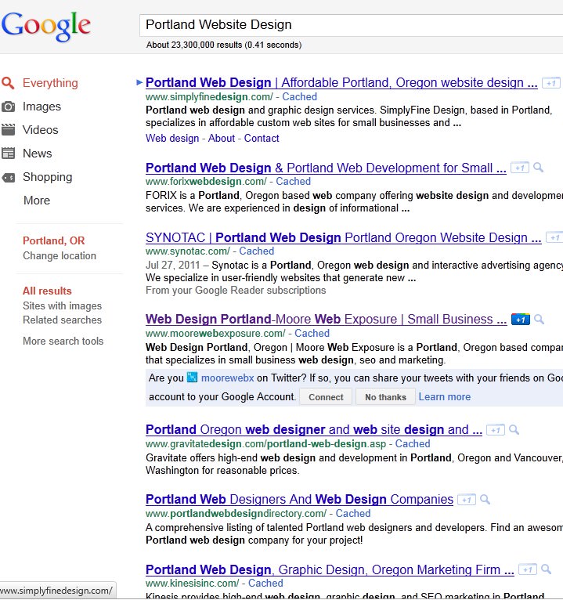This screenshot has height=600, width=563.
Task: Click the Everything magnifier icon
Action: coord(8,83)
